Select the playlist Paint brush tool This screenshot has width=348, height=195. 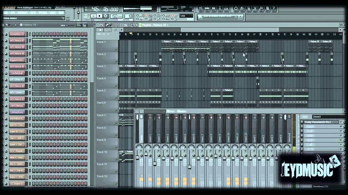click(110, 25)
